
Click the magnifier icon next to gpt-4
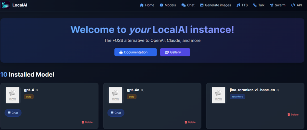37,90
